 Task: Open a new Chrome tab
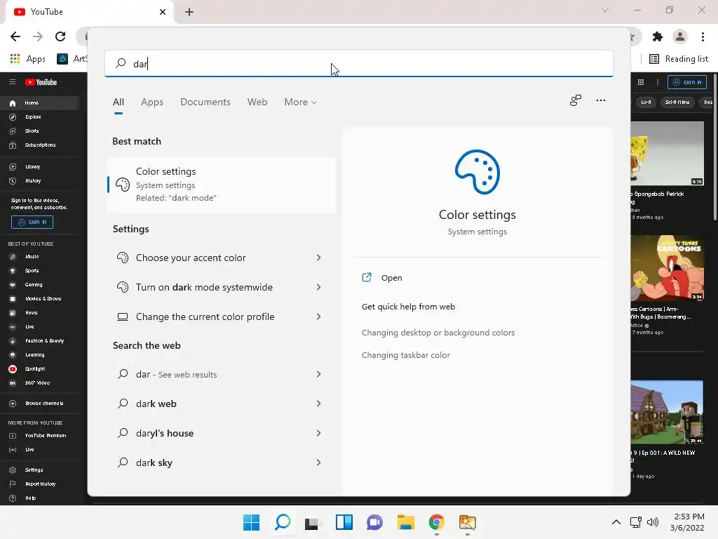(x=189, y=12)
